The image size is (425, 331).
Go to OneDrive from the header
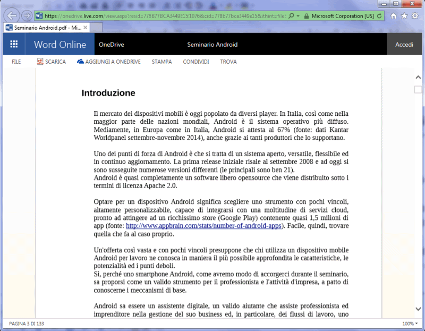pyautogui.click(x=112, y=45)
